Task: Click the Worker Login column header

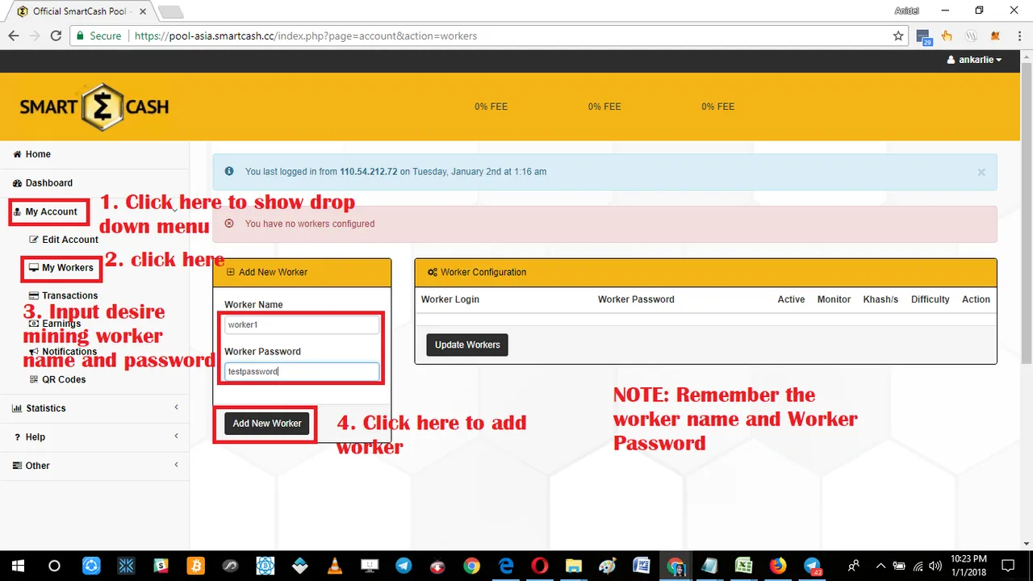Action: pyautogui.click(x=450, y=299)
